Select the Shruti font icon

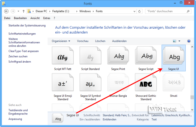(x=174, y=82)
